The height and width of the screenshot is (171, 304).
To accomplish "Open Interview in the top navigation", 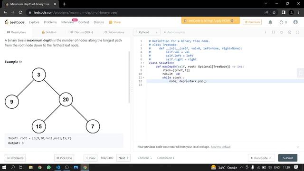I will [67, 22].
